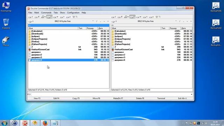Expand command line history dropdown arrow
224x126 pixels.
pyautogui.click(x=191, y=94)
